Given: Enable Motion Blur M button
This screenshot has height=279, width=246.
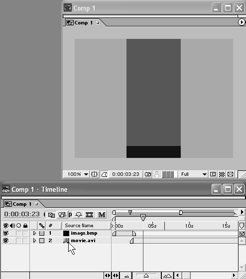Looking at the screenshot, I should tap(102, 215).
